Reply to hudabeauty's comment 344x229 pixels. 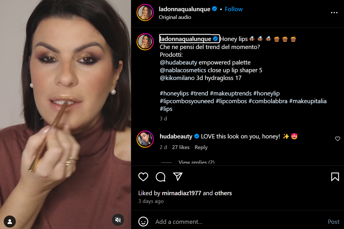201,147
